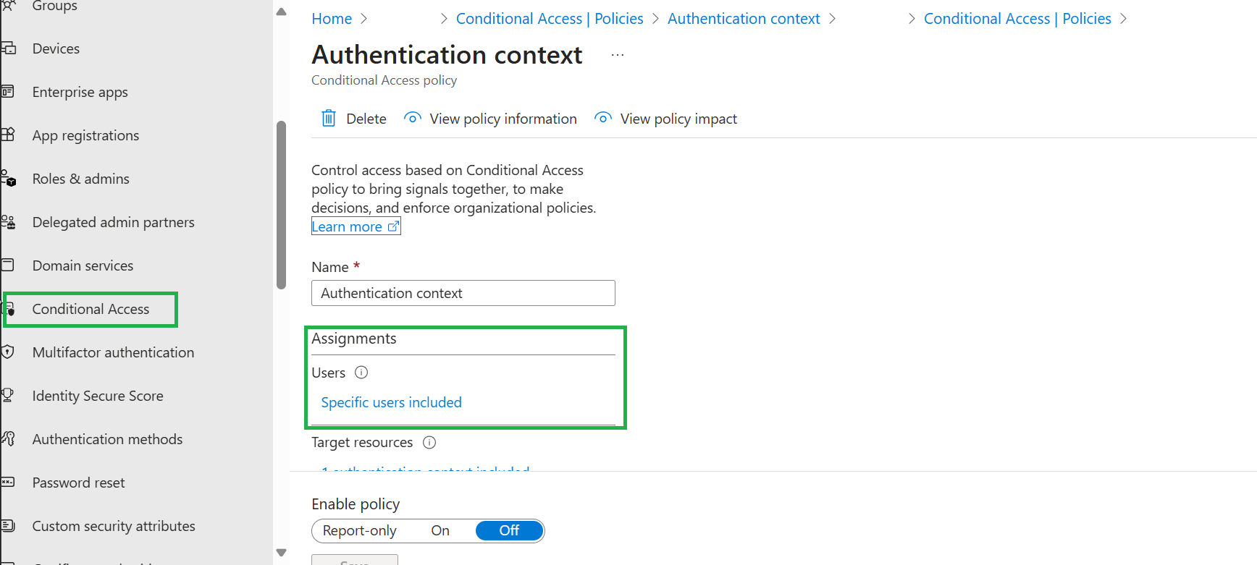Click the sidebar scroll down arrow
Image resolution: width=1257 pixels, height=565 pixels.
pos(282,553)
